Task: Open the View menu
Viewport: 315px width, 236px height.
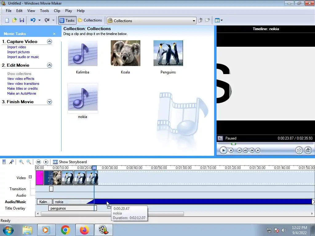Action: pos(31,11)
